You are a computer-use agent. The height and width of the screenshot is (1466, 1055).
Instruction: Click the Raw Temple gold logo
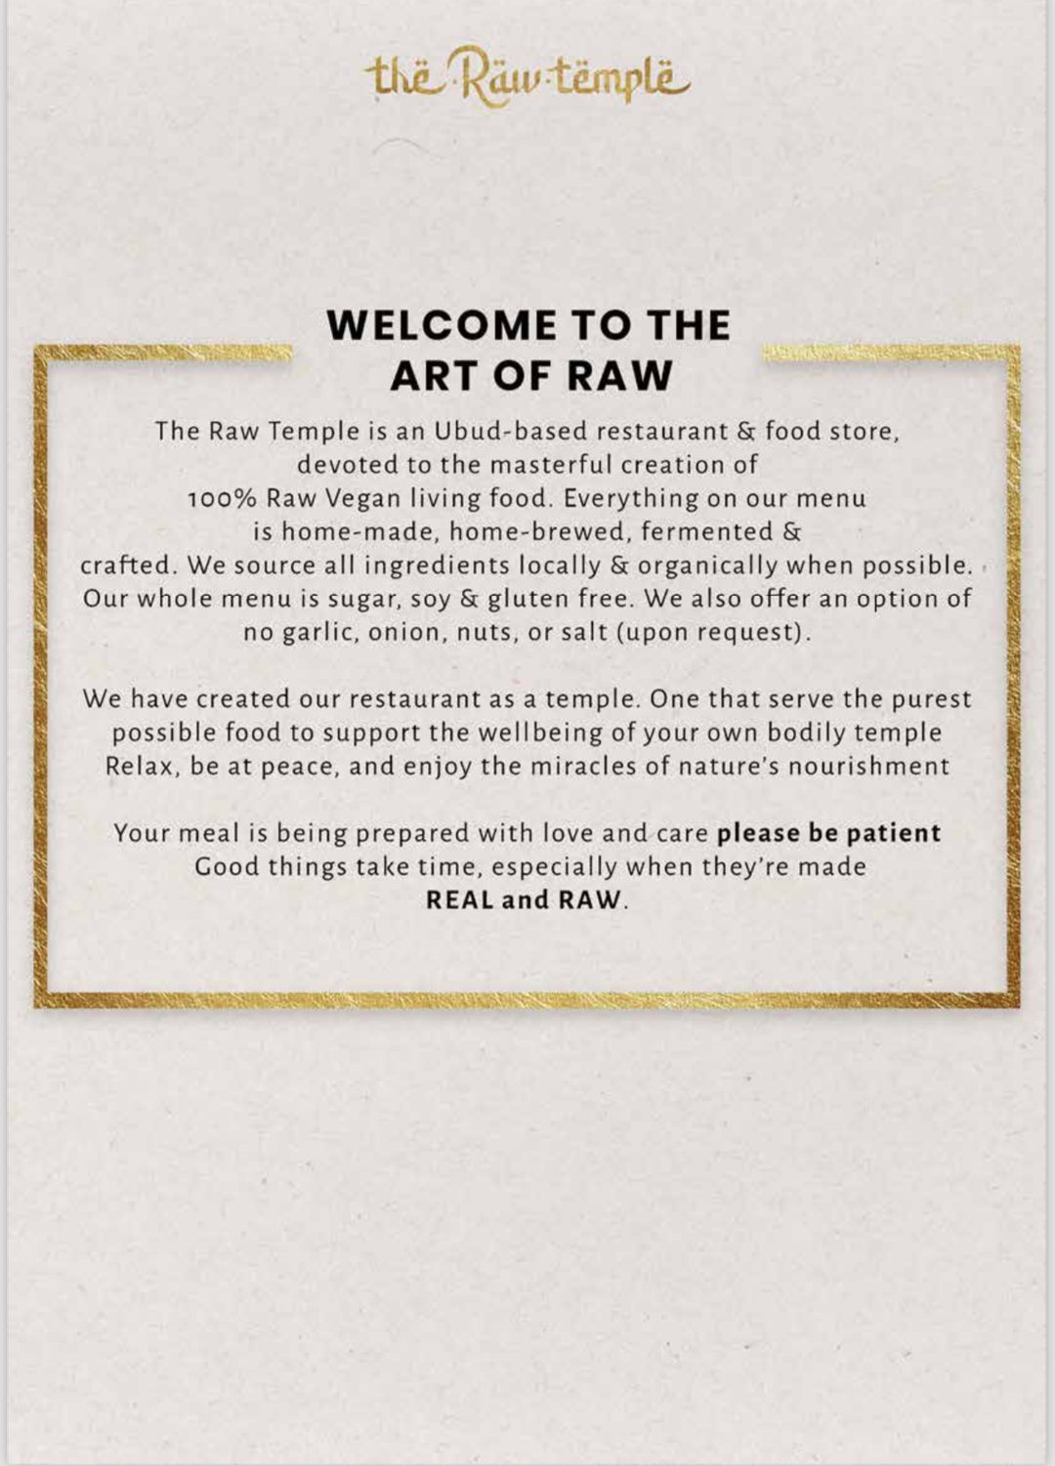click(x=528, y=78)
